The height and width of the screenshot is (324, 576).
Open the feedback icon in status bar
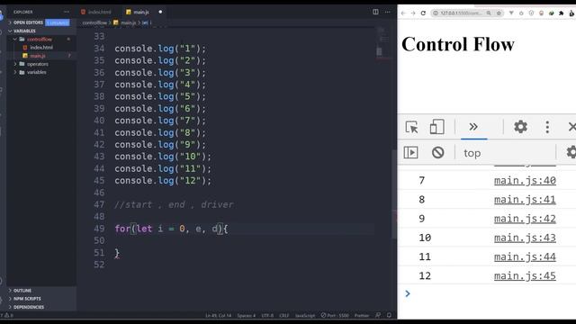[x=378, y=315]
